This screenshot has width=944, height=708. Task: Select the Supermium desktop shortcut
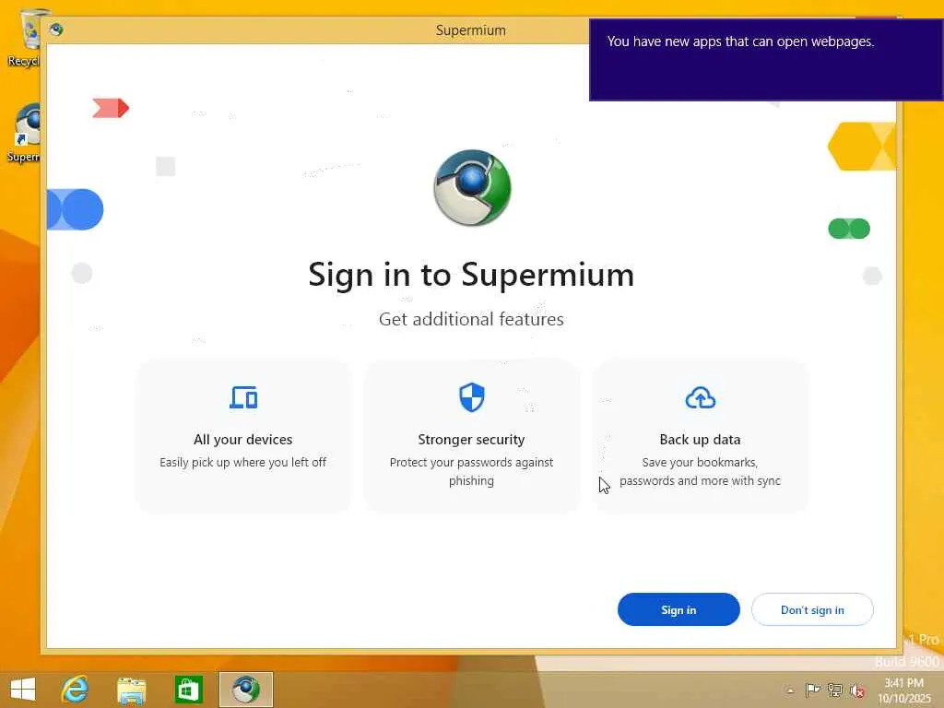24,133
